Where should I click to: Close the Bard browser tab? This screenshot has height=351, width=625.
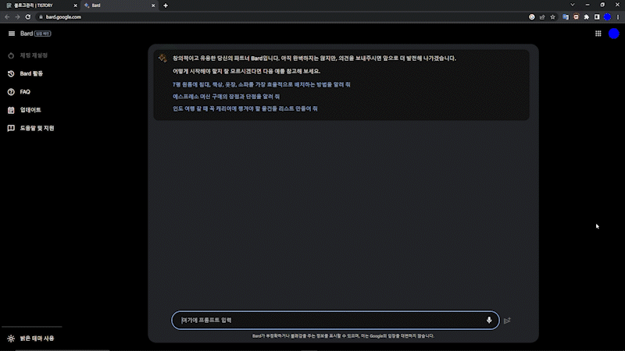[153, 5]
